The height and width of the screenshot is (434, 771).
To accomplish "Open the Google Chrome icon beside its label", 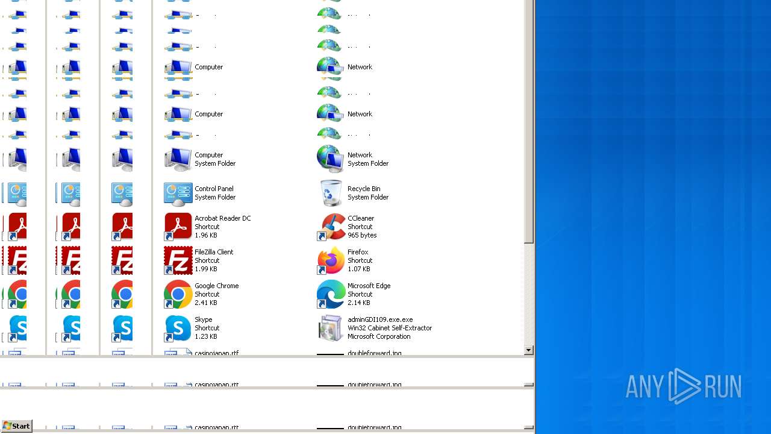I will [178, 294].
